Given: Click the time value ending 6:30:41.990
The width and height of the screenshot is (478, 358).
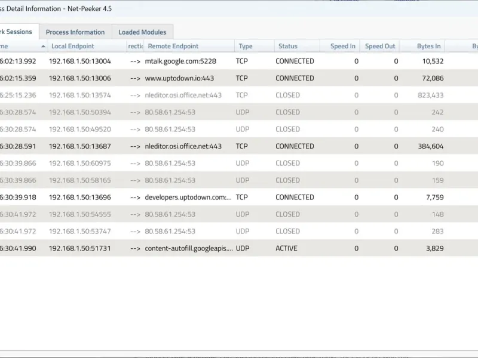Looking at the screenshot, I should (x=18, y=248).
